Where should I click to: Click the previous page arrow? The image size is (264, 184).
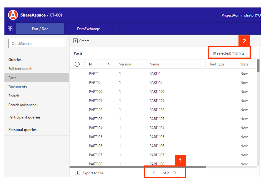pyautogui.click(x=154, y=173)
